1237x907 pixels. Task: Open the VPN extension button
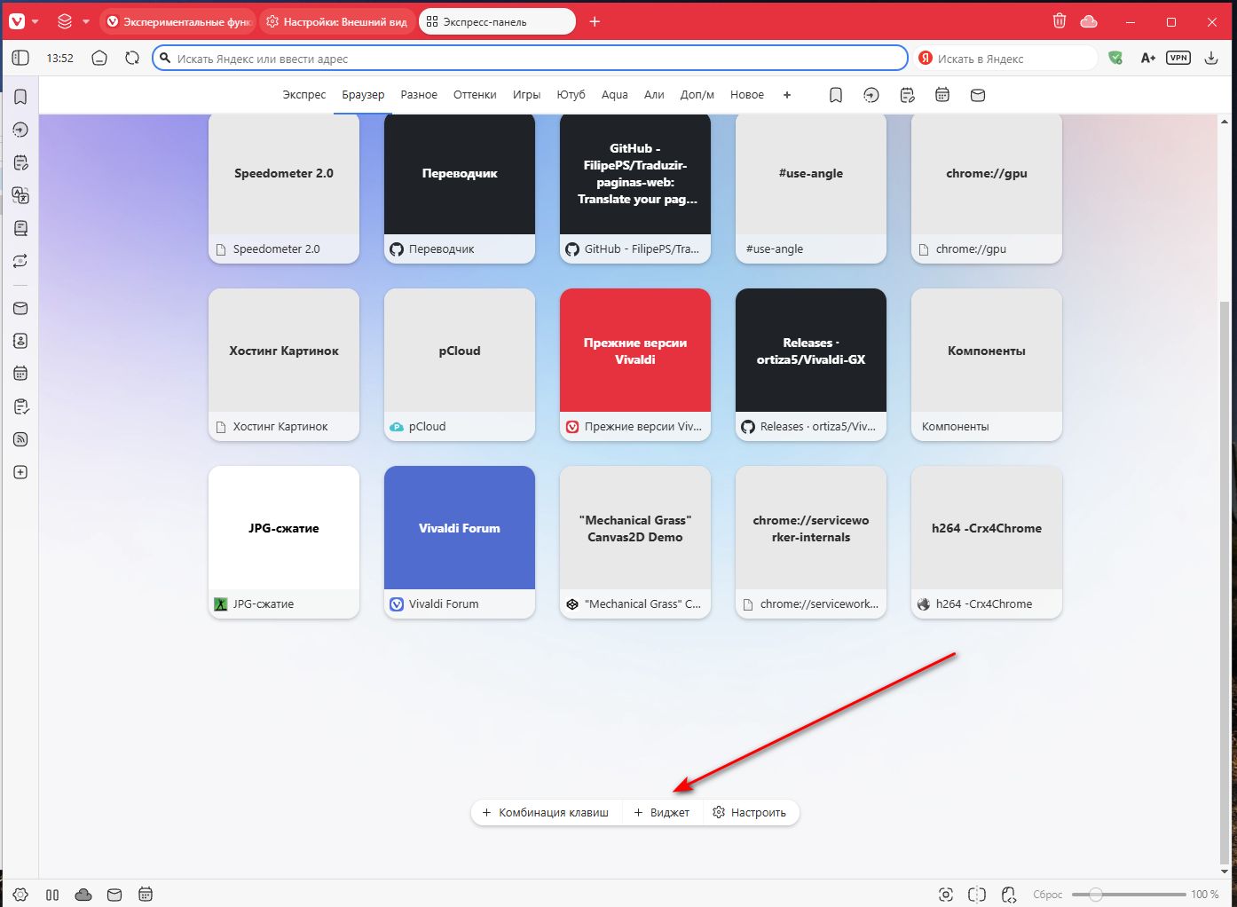click(x=1178, y=58)
